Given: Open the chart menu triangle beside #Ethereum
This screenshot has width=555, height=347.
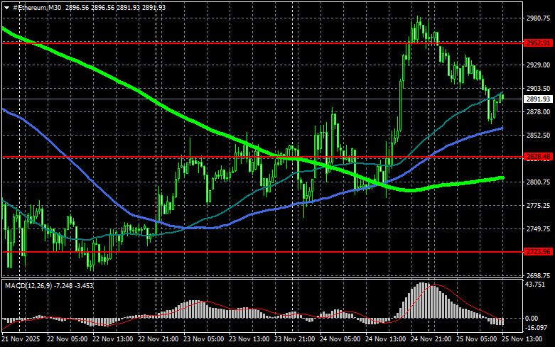Looking at the screenshot, I should point(6,8).
